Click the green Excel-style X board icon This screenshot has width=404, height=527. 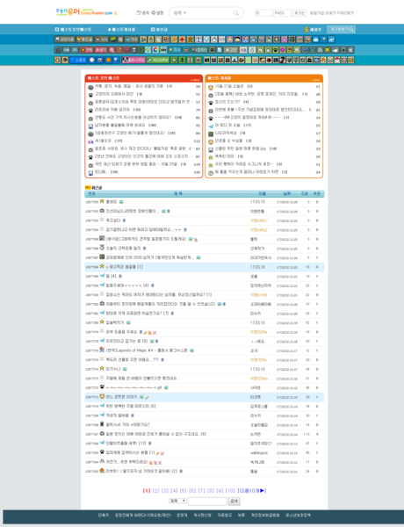click(x=141, y=50)
